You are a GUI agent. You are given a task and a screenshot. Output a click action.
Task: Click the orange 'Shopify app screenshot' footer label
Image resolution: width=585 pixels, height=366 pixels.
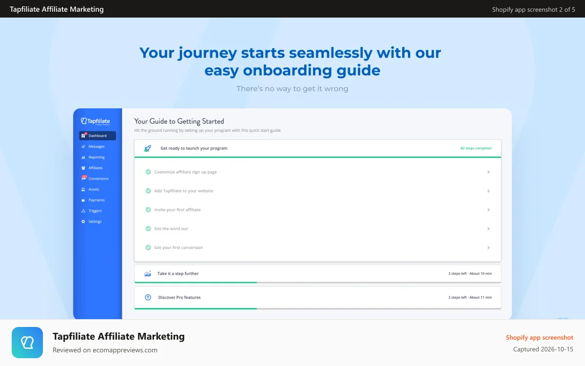(x=540, y=337)
